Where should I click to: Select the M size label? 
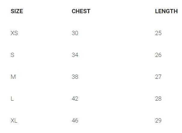[x=13, y=77]
